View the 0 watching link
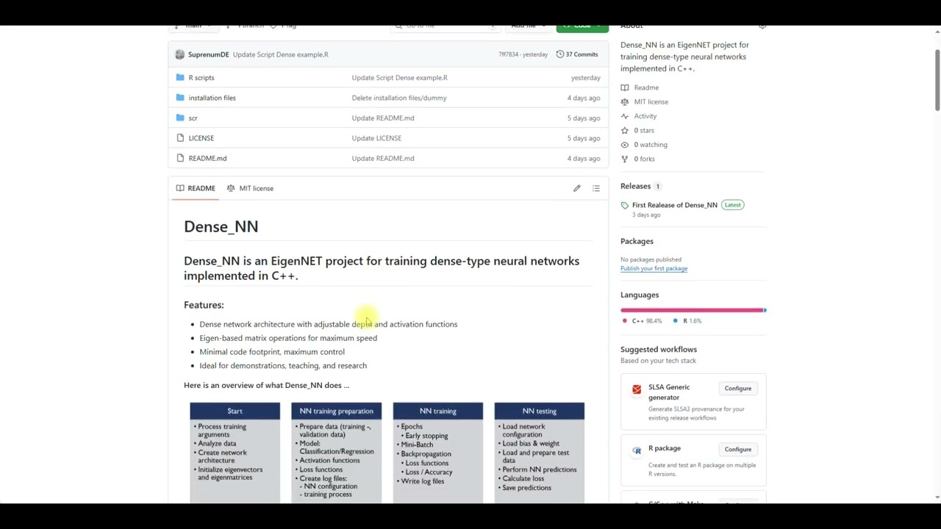Image resolution: width=941 pixels, height=529 pixels. [x=651, y=145]
